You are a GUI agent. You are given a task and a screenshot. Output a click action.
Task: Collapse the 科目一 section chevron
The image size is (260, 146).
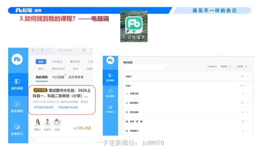coord(248,86)
